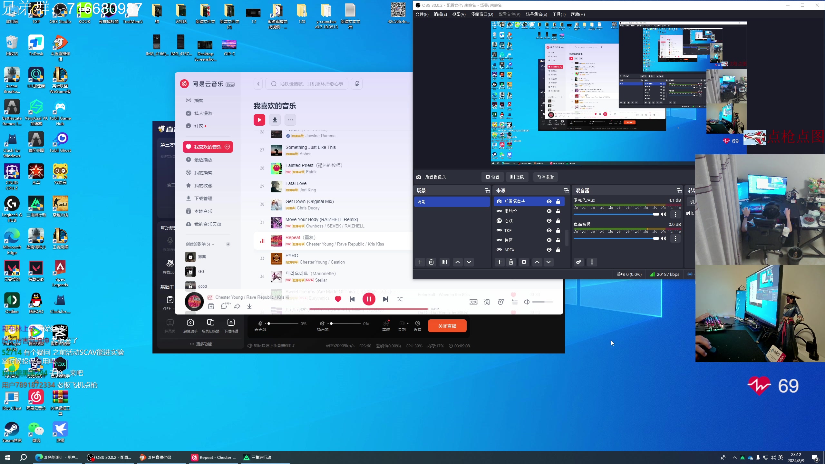Add a new source with plus icon

[x=500, y=262]
